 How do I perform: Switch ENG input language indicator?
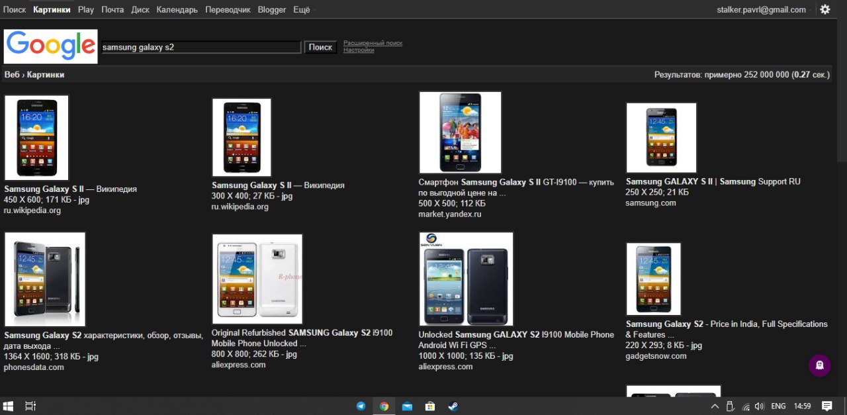coord(779,406)
